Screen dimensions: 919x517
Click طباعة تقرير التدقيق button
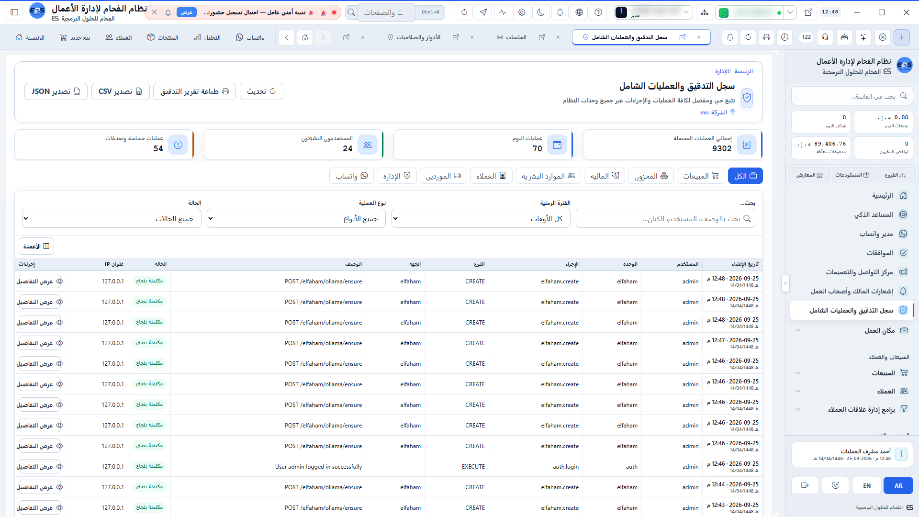tap(194, 91)
